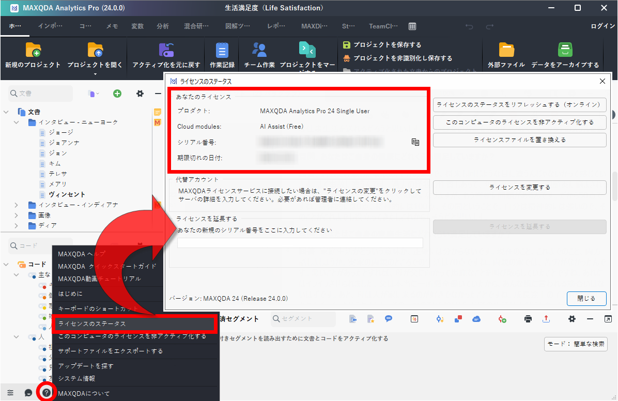
Task: Open the MAXDictio tab
Action: (314, 26)
